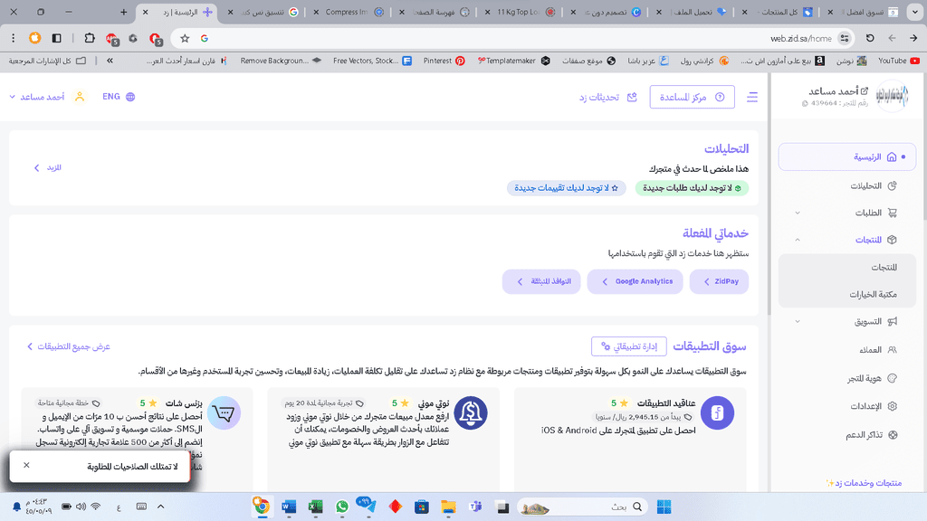Select مكتبة الخيارات submenu item
Viewport: 927px width, 521px height.
[847, 294]
